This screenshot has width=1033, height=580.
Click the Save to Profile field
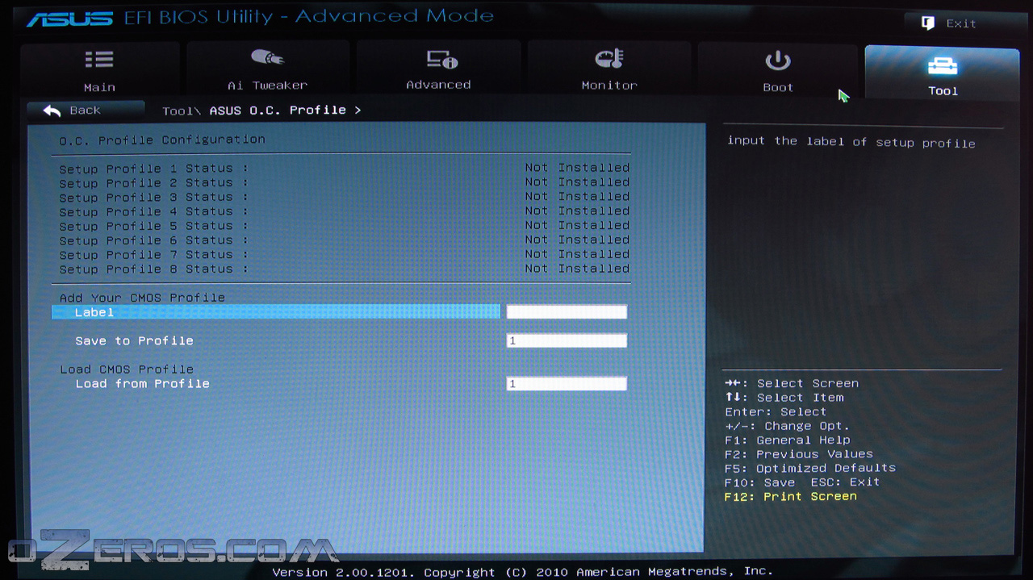567,341
